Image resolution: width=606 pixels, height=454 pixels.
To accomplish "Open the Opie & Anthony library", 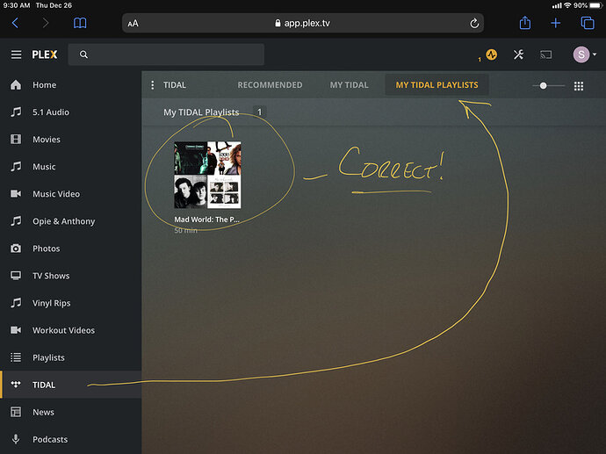I will tap(71, 221).
